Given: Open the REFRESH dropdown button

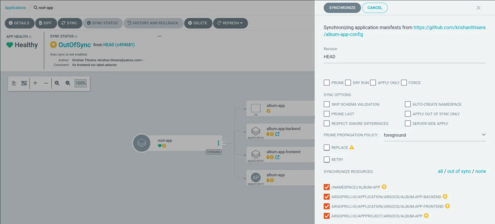Looking at the screenshot, I should point(231,23).
